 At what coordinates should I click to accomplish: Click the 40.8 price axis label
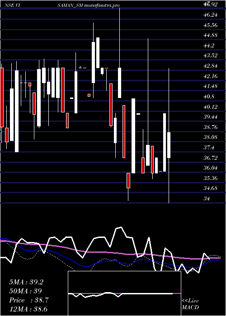209,97
